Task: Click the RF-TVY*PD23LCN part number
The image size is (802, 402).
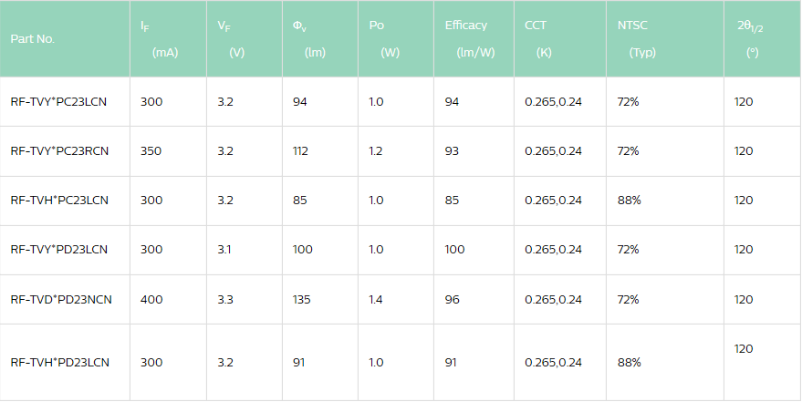Action: click(x=59, y=249)
